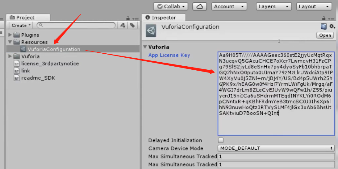Click the VuforiaConfiguration asset icon in Project
This screenshot has height=169, width=338.
tap(23, 49)
